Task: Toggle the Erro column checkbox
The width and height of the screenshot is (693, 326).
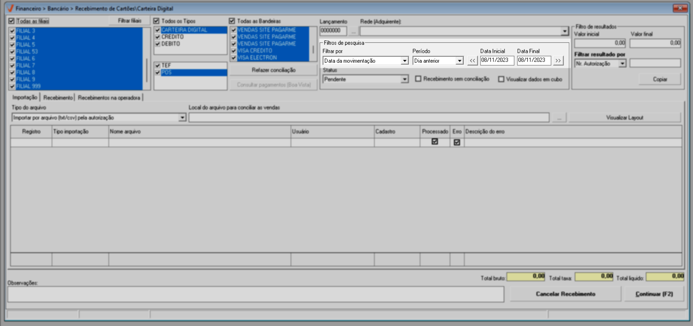Action: pos(457,142)
